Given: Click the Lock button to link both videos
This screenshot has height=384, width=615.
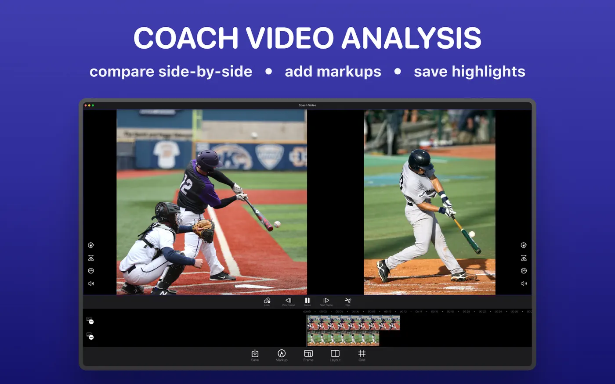Looking at the screenshot, I should tap(267, 301).
